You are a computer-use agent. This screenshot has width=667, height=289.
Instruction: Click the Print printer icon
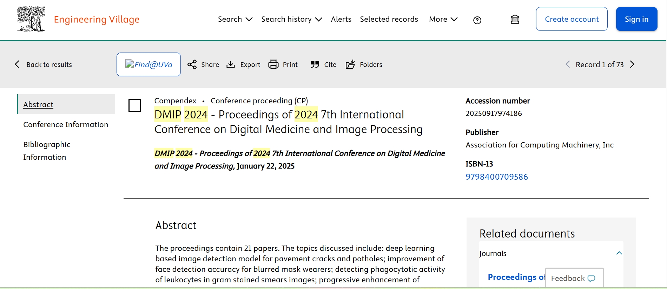click(273, 64)
